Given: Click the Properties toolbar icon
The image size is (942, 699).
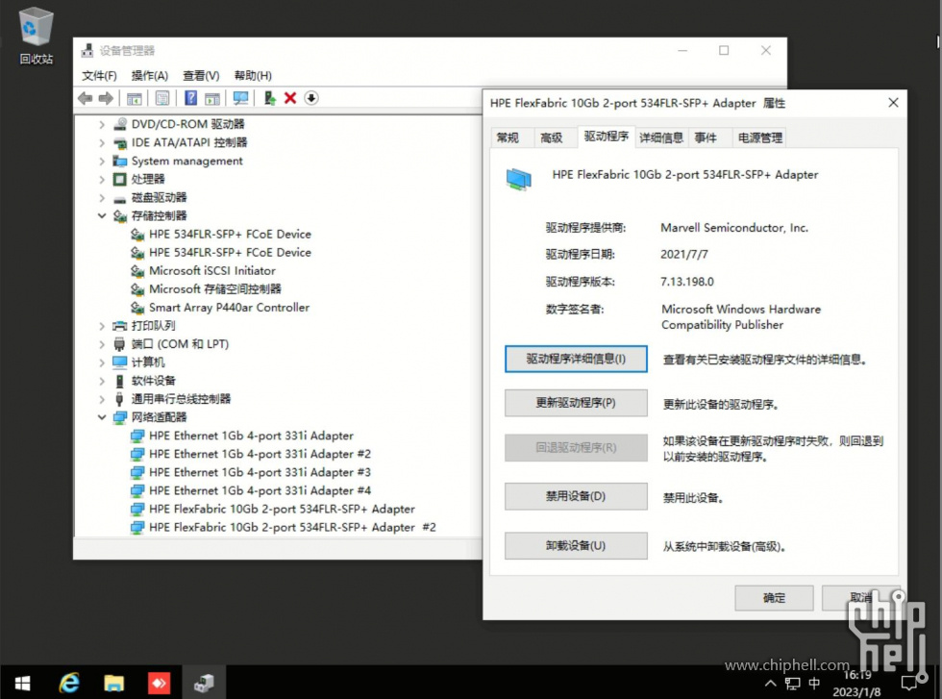Looking at the screenshot, I should point(162,98).
